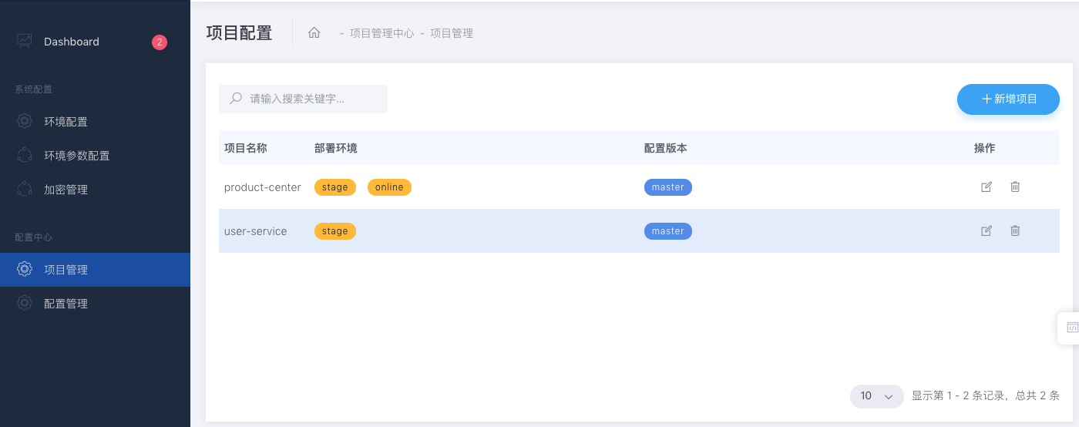
Task: Select the active 项目管理 sidebar item
Action: [x=66, y=270]
